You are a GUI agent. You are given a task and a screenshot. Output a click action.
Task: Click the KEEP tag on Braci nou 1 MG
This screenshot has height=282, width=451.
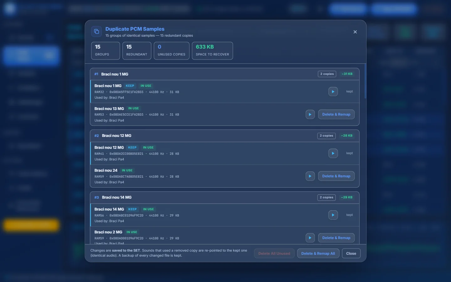pyautogui.click(x=130, y=86)
